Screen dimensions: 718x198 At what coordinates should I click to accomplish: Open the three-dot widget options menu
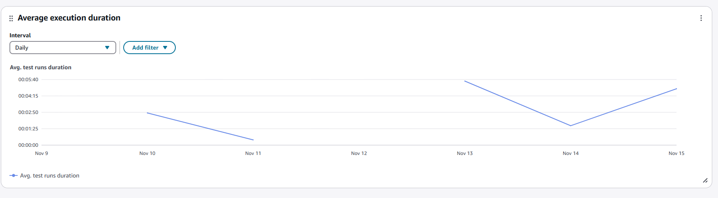pyautogui.click(x=701, y=18)
